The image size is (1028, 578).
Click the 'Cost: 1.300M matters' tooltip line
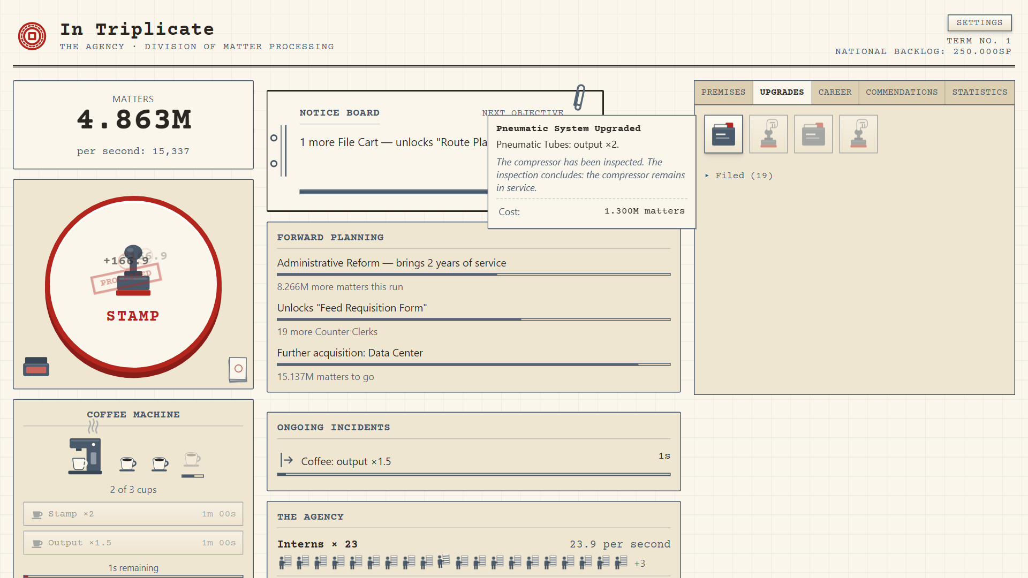pos(592,211)
